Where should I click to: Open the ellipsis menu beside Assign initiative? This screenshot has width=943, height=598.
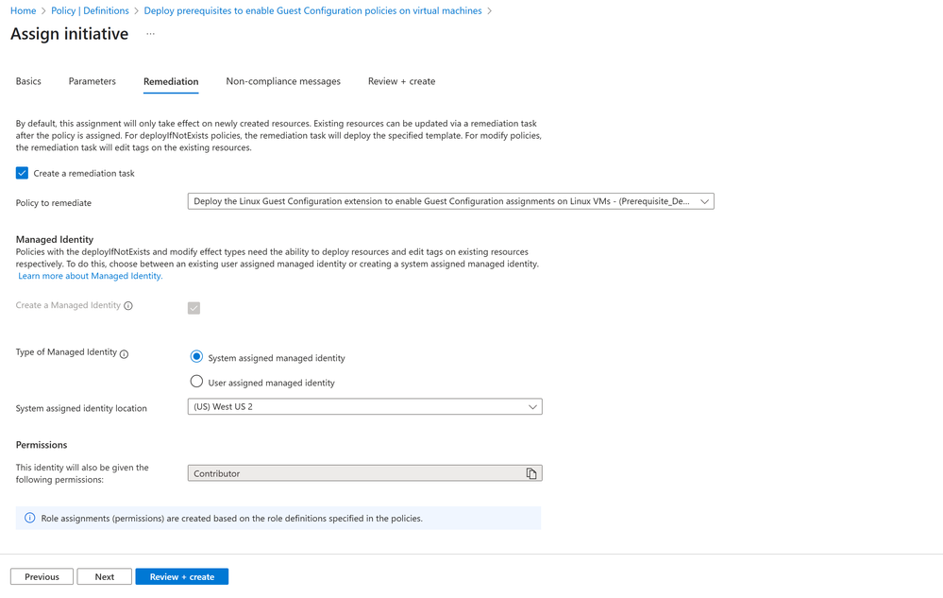coord(150,34)
